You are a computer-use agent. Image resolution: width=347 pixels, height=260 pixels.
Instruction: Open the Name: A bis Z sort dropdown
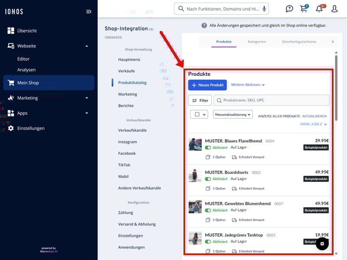pyautogui.click(x=313, y=124)
